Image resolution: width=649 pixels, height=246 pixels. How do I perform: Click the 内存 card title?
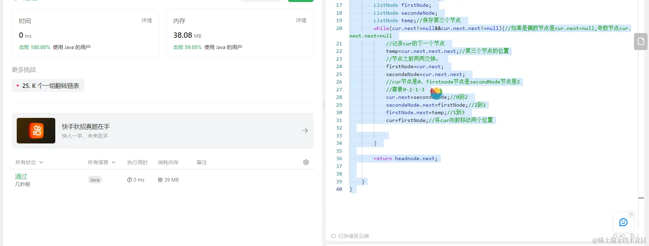point(179,21)
